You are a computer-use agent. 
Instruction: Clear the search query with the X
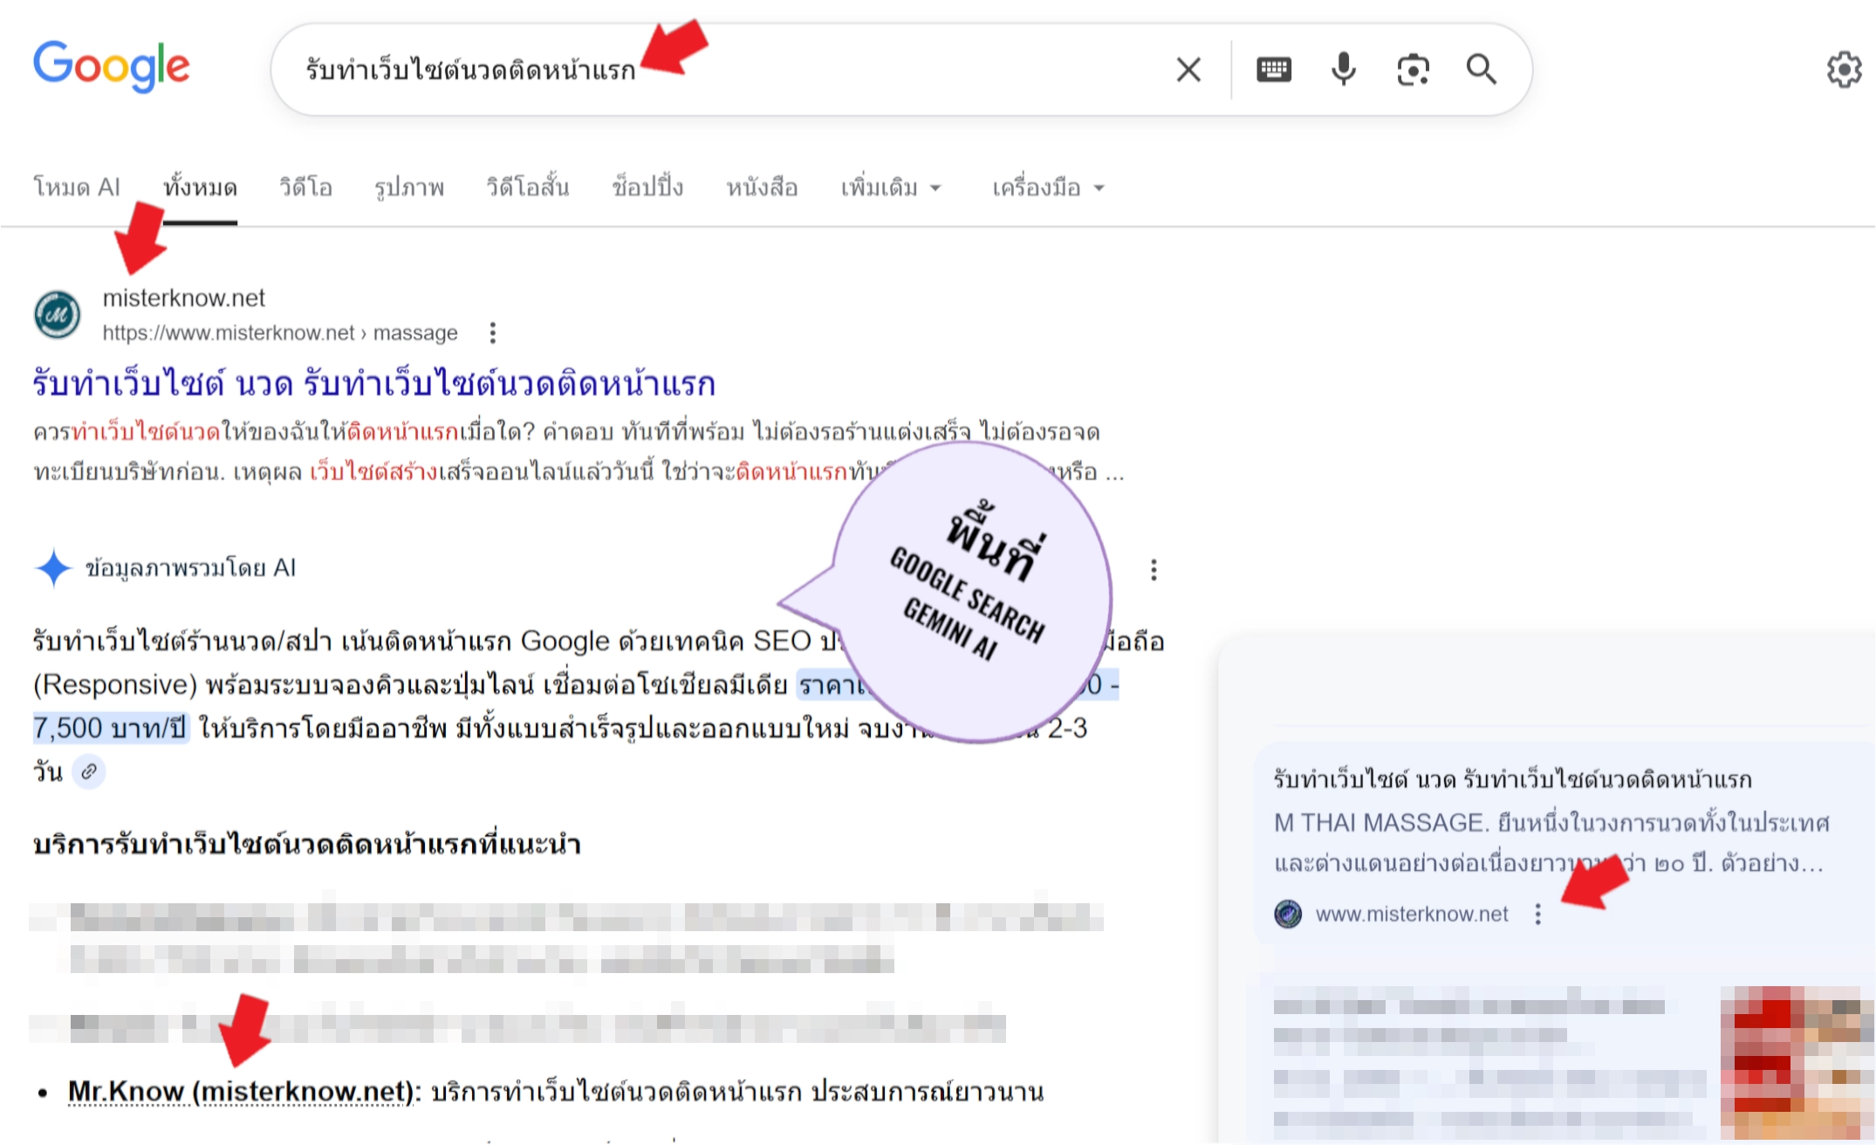[x=1188, y=70]
